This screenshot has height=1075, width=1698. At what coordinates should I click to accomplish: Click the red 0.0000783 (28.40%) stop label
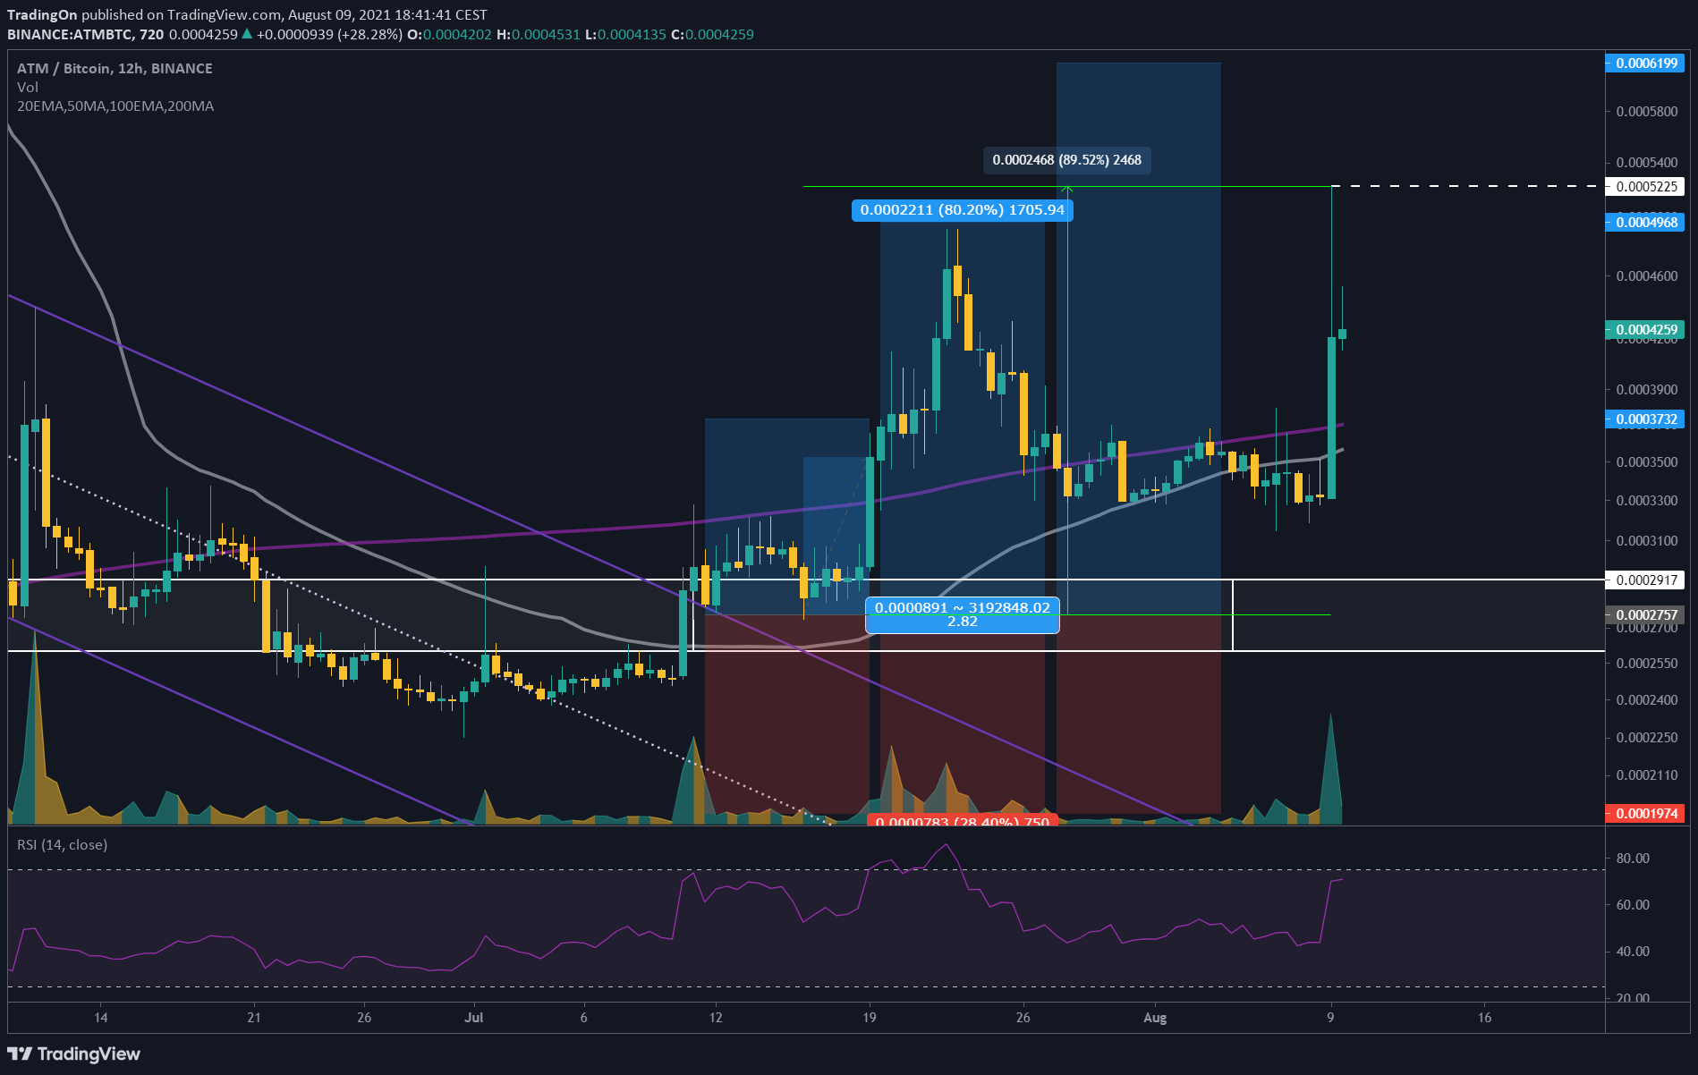[963, 820]
